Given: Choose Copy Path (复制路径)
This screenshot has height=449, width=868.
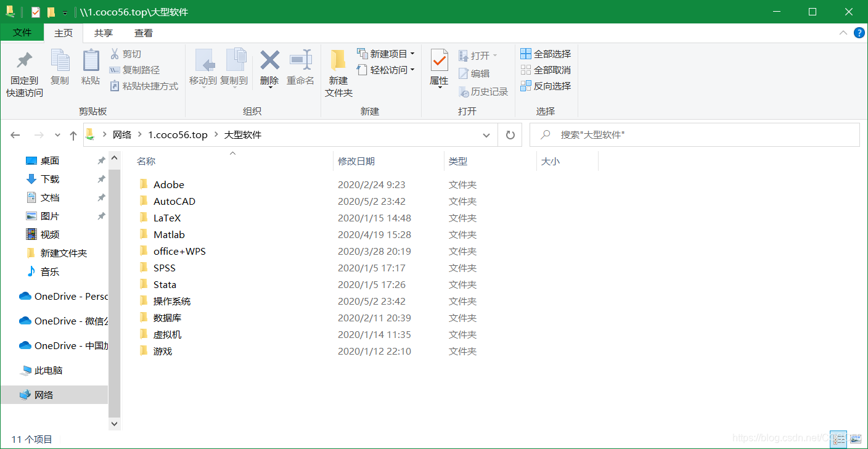Looking at the screenshot, I should click(134, 70).
